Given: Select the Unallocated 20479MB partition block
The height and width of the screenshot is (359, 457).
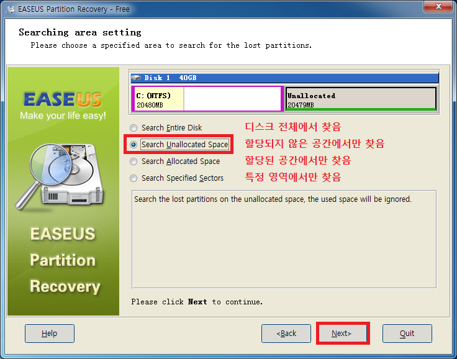Looking at the screenshot, I should (x=361, y=99).
